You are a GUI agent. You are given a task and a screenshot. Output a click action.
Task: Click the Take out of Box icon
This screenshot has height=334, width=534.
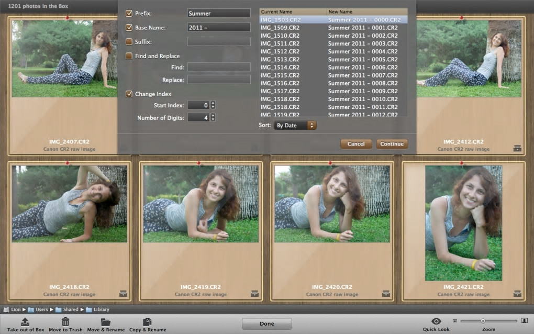point(25,321)
